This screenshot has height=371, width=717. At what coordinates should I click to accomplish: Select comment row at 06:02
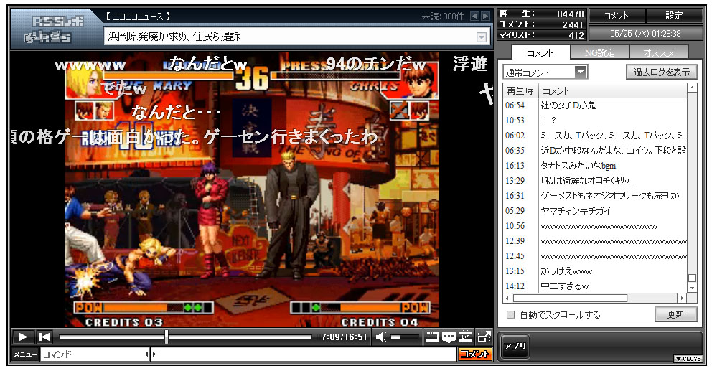[x=595, y=136]
